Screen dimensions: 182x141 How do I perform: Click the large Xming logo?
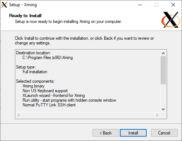coord(171,20)
